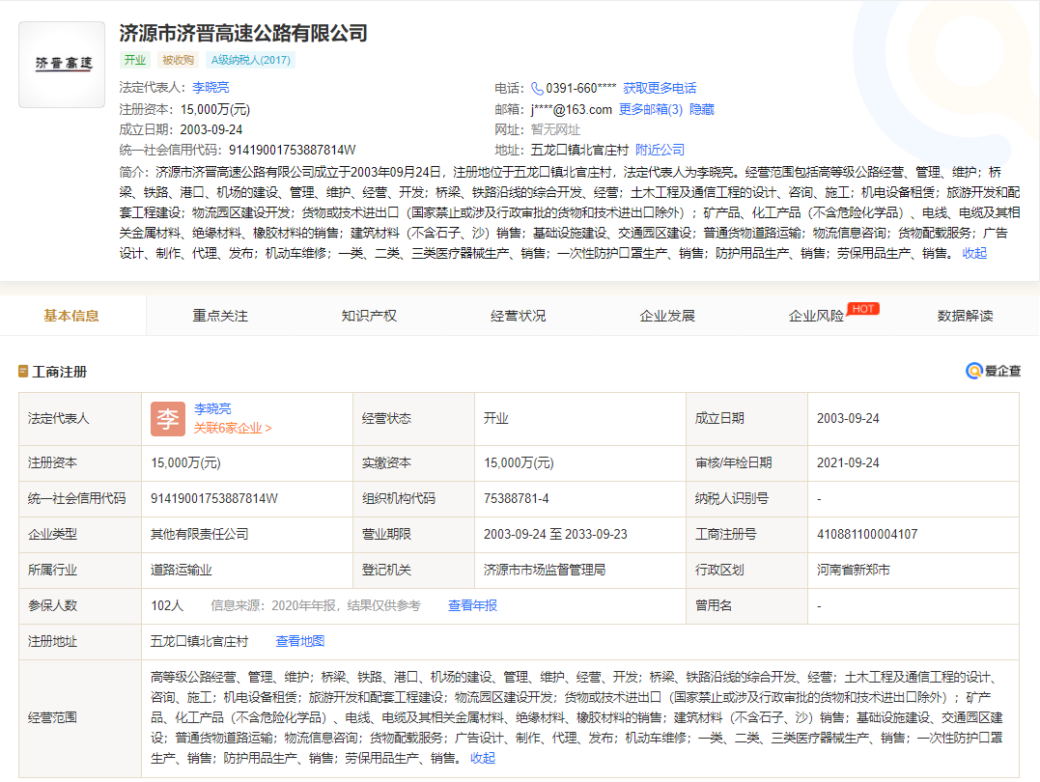
Task: Collapse company intro with 收起
Action: click(974, 253)
